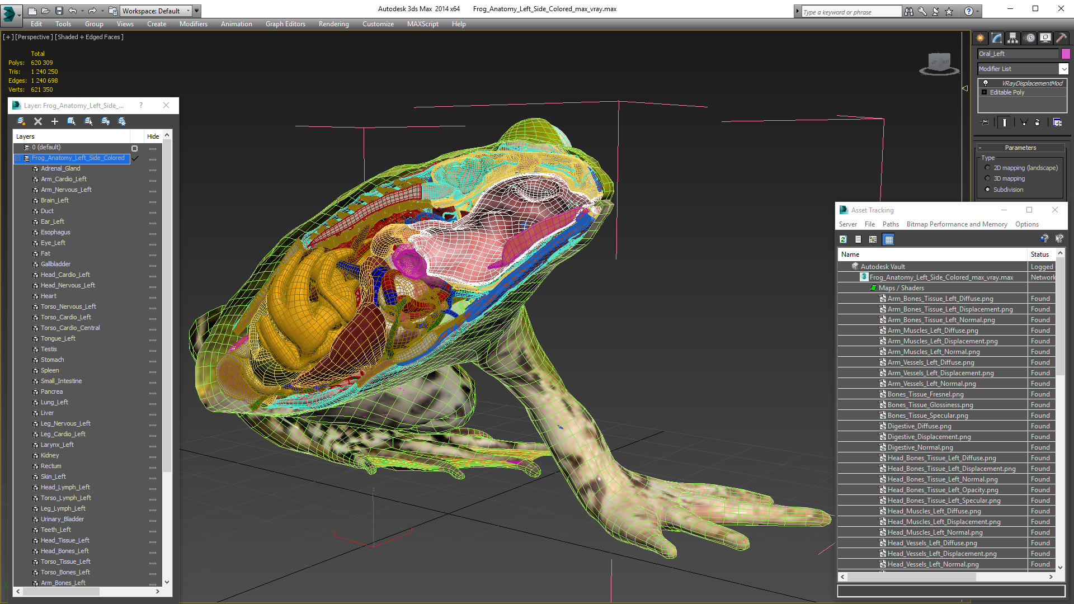Open the Redo history dropdown arrow

tap(102, 11)
